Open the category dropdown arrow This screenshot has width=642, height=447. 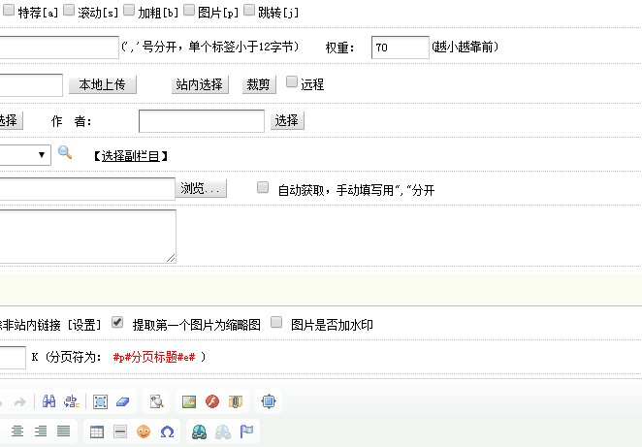43,155
